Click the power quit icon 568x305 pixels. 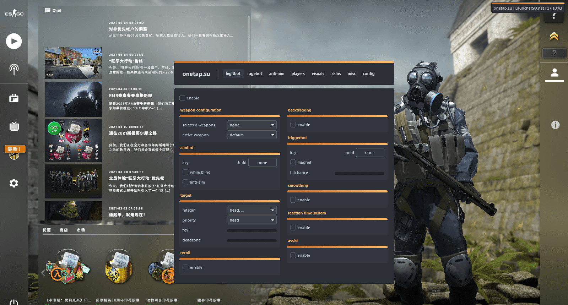[14, 303]
